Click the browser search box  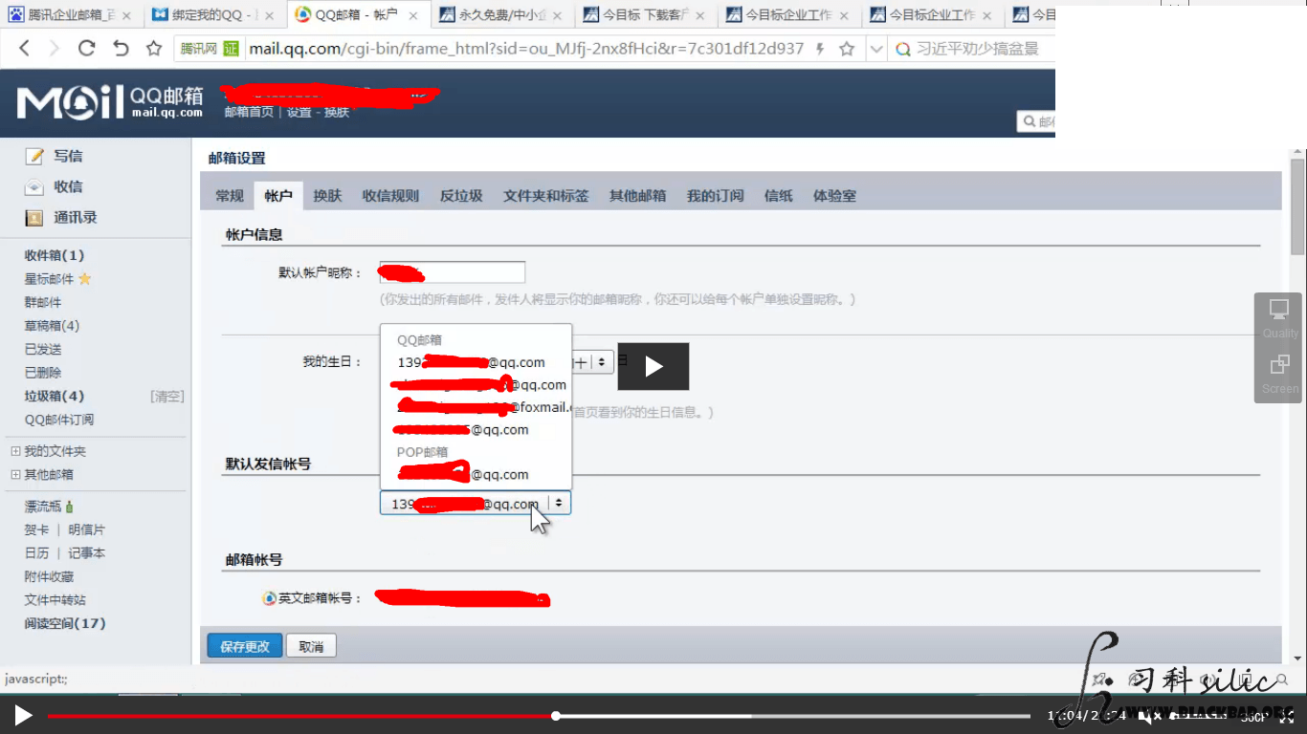(x=973, y=49)
